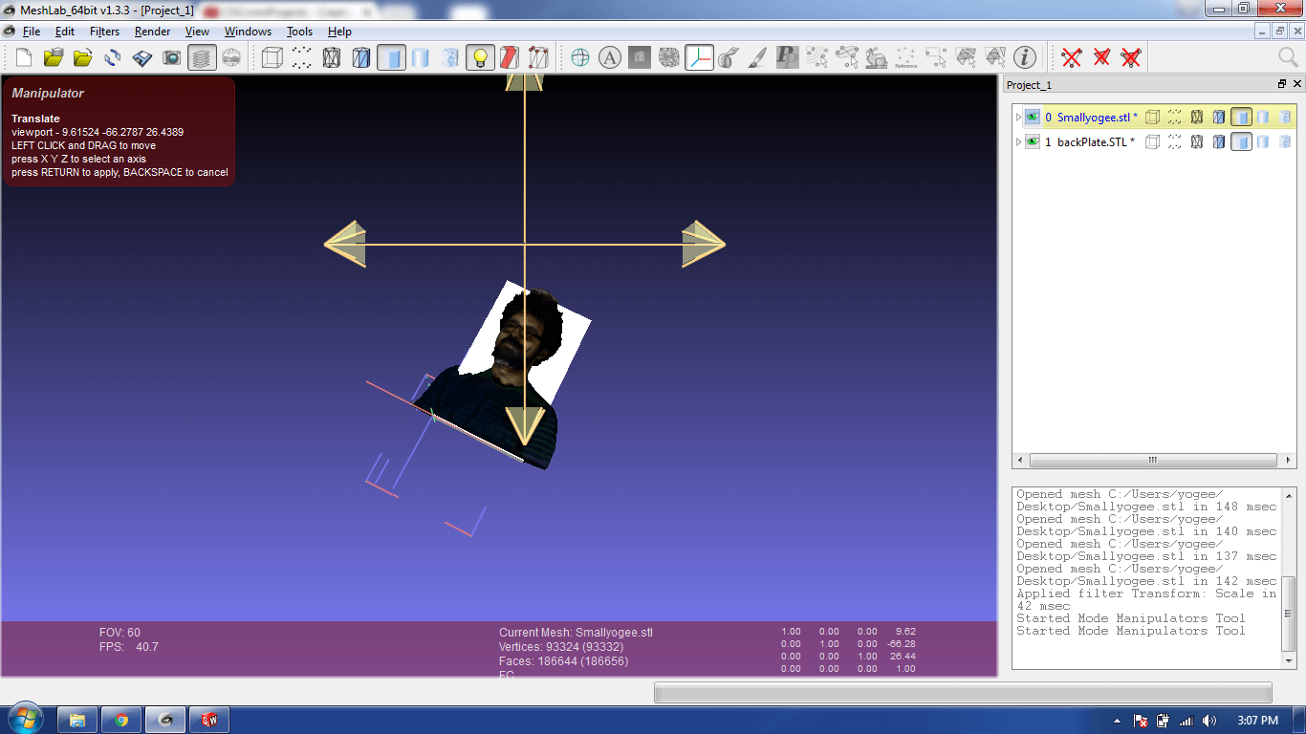Toggle flat shading for backPlate.STL layer
The image size is (1306, 734).
click(1241, 142)
